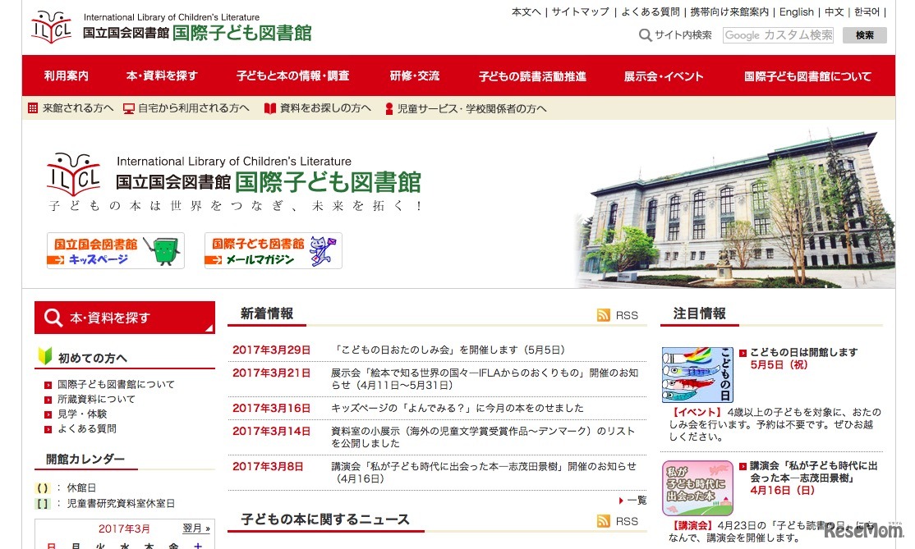Open the 子どもの読書活動推進 menu
The height and width of the screenshot is (549, 915).
tap(532, 76)
